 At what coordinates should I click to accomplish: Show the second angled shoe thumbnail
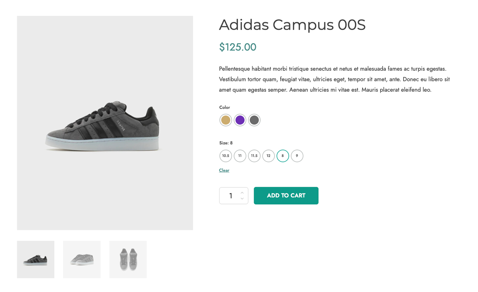(82, 259)
